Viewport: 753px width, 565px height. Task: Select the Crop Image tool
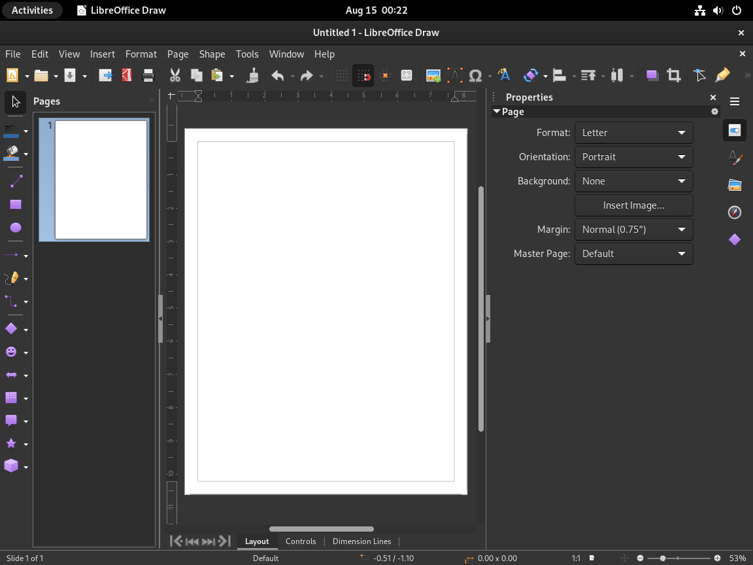pos(674,75)
